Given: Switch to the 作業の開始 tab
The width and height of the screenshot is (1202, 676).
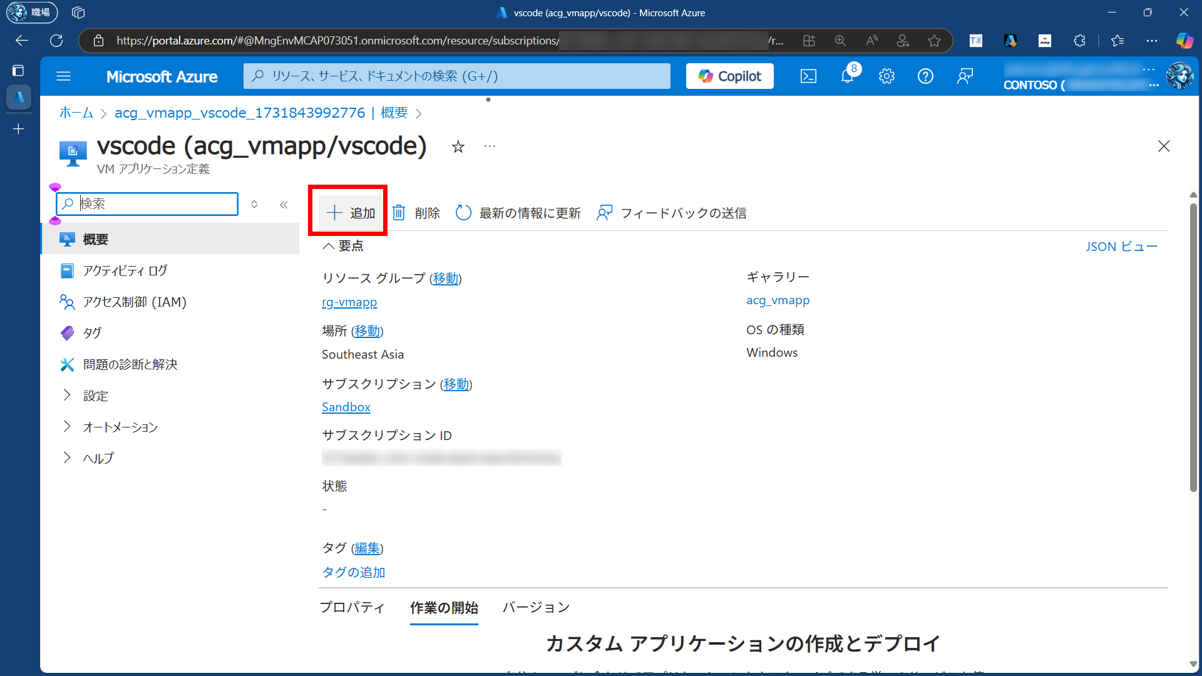Looking at the screenshot, I should point(444,608).
